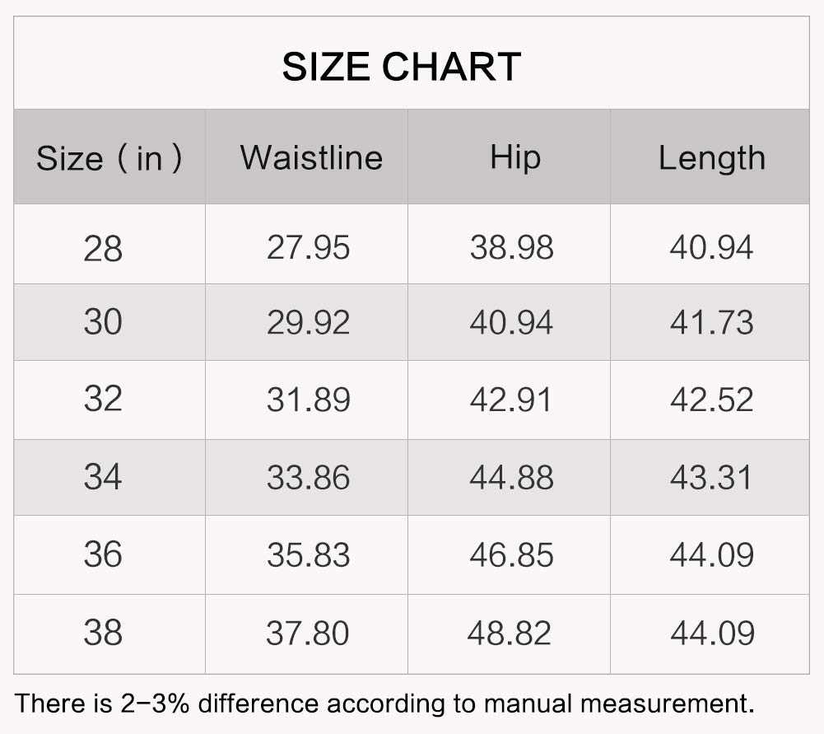This screenshot has height=734, width=824.
Task: Click the Size (in) header cell
Action: point(109,157)
